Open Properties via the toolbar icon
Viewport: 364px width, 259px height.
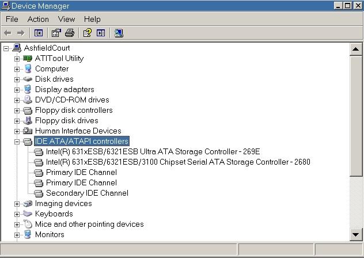[x=56, y=33]
